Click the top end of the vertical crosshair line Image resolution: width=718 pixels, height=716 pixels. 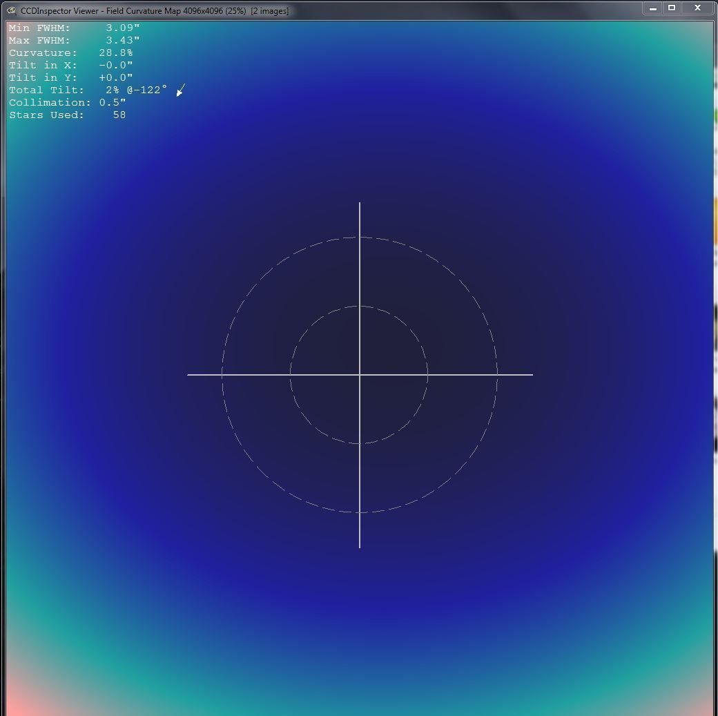tap(360, 204)
